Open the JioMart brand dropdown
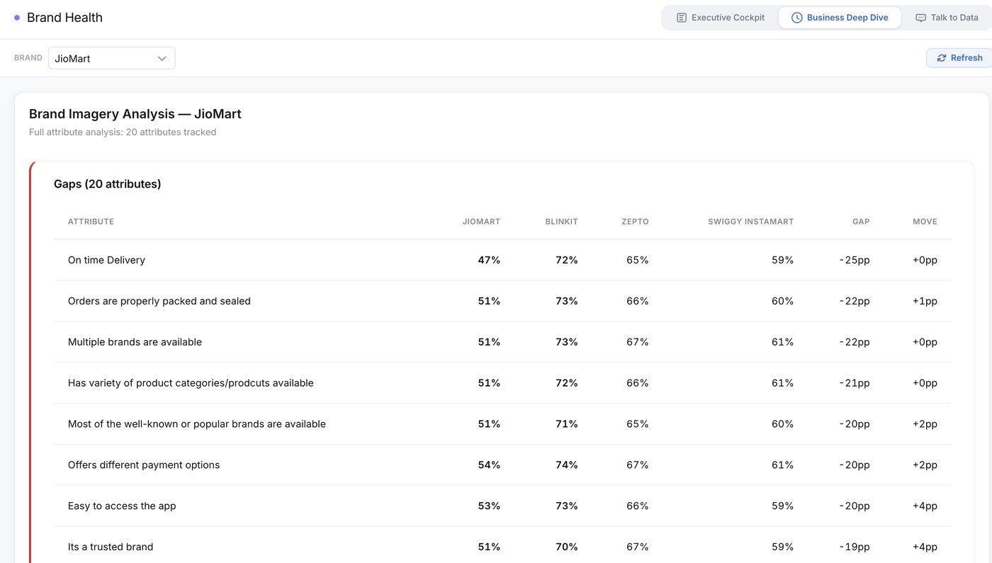The height and width of the screenshot is (563, 992). (111, 58)
